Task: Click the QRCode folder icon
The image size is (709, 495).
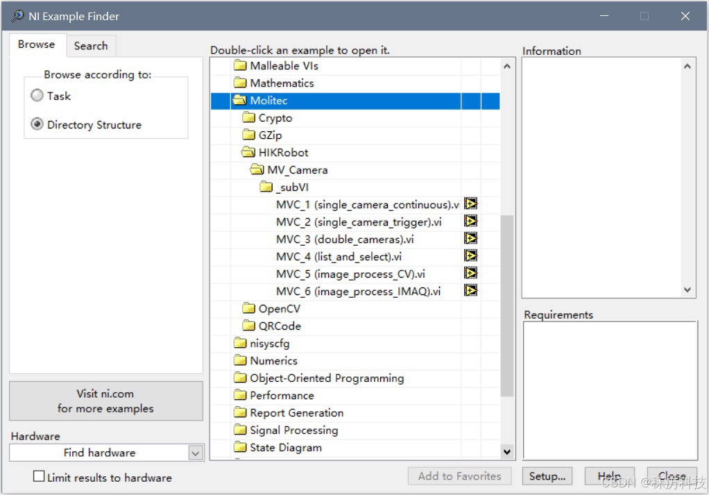Action: click(248, 326)
